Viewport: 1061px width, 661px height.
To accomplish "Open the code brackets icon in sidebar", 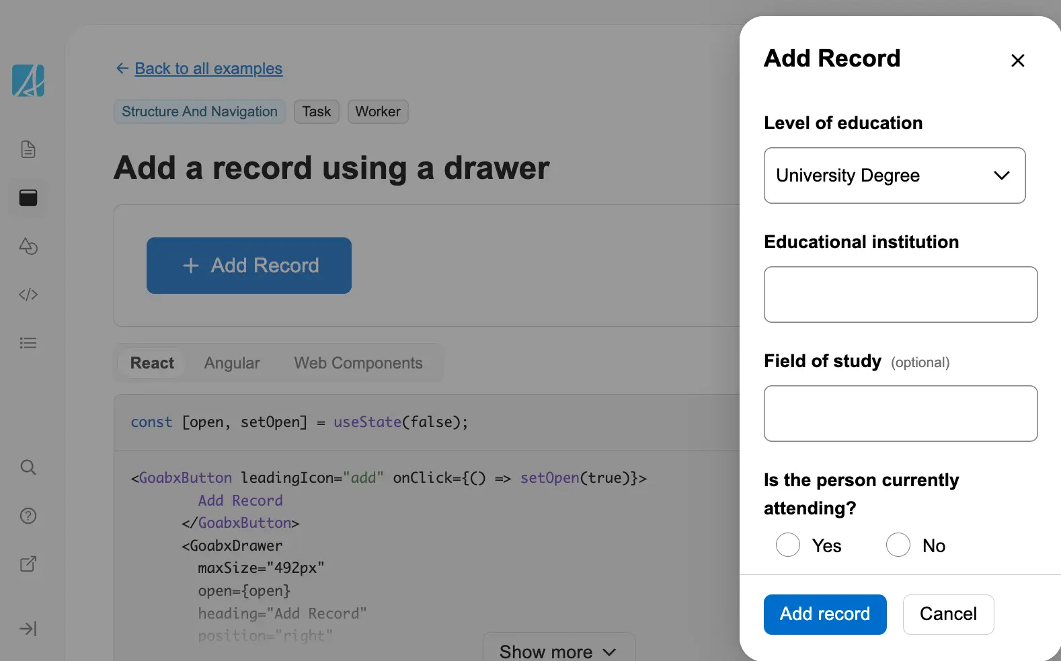I will 28,295.
